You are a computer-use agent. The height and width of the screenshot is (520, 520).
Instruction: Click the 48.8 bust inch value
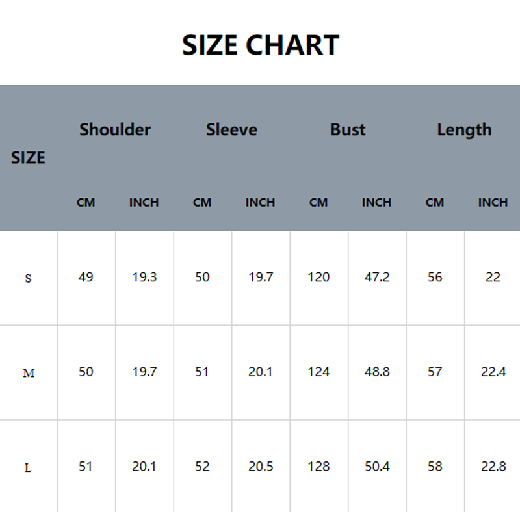point(377,372)
